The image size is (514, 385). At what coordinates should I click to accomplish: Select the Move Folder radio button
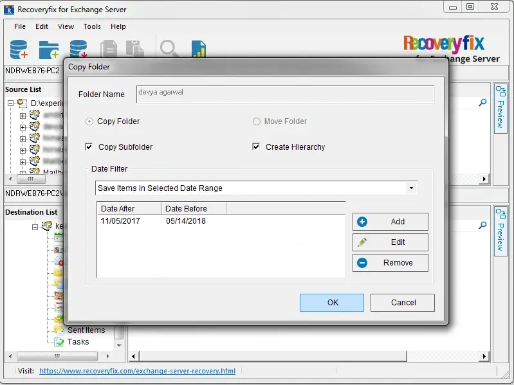coord(256,121)
